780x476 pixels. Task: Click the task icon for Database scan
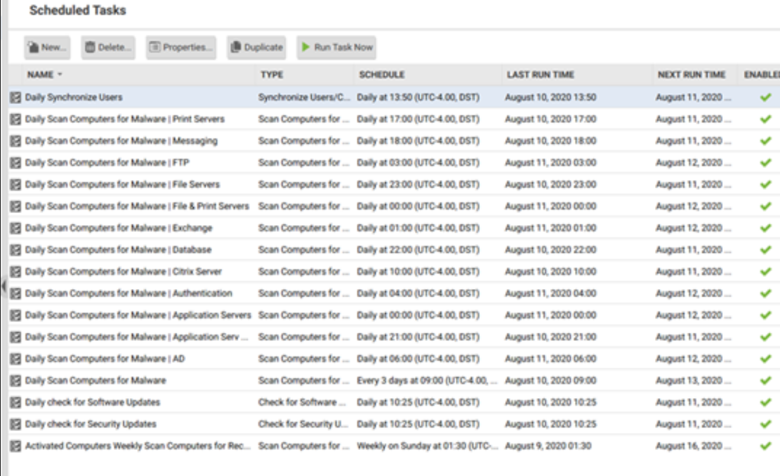pyautogui.click(x=16, y=250)
